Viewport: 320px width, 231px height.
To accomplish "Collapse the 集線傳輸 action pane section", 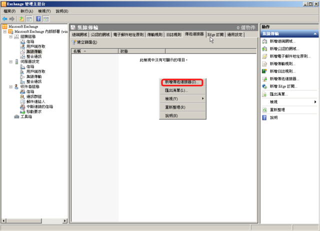I will pyautogui.click(x=315, y=34).
